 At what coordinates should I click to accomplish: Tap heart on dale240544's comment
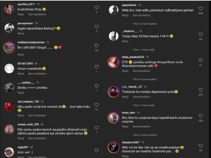tap(201, 8)
